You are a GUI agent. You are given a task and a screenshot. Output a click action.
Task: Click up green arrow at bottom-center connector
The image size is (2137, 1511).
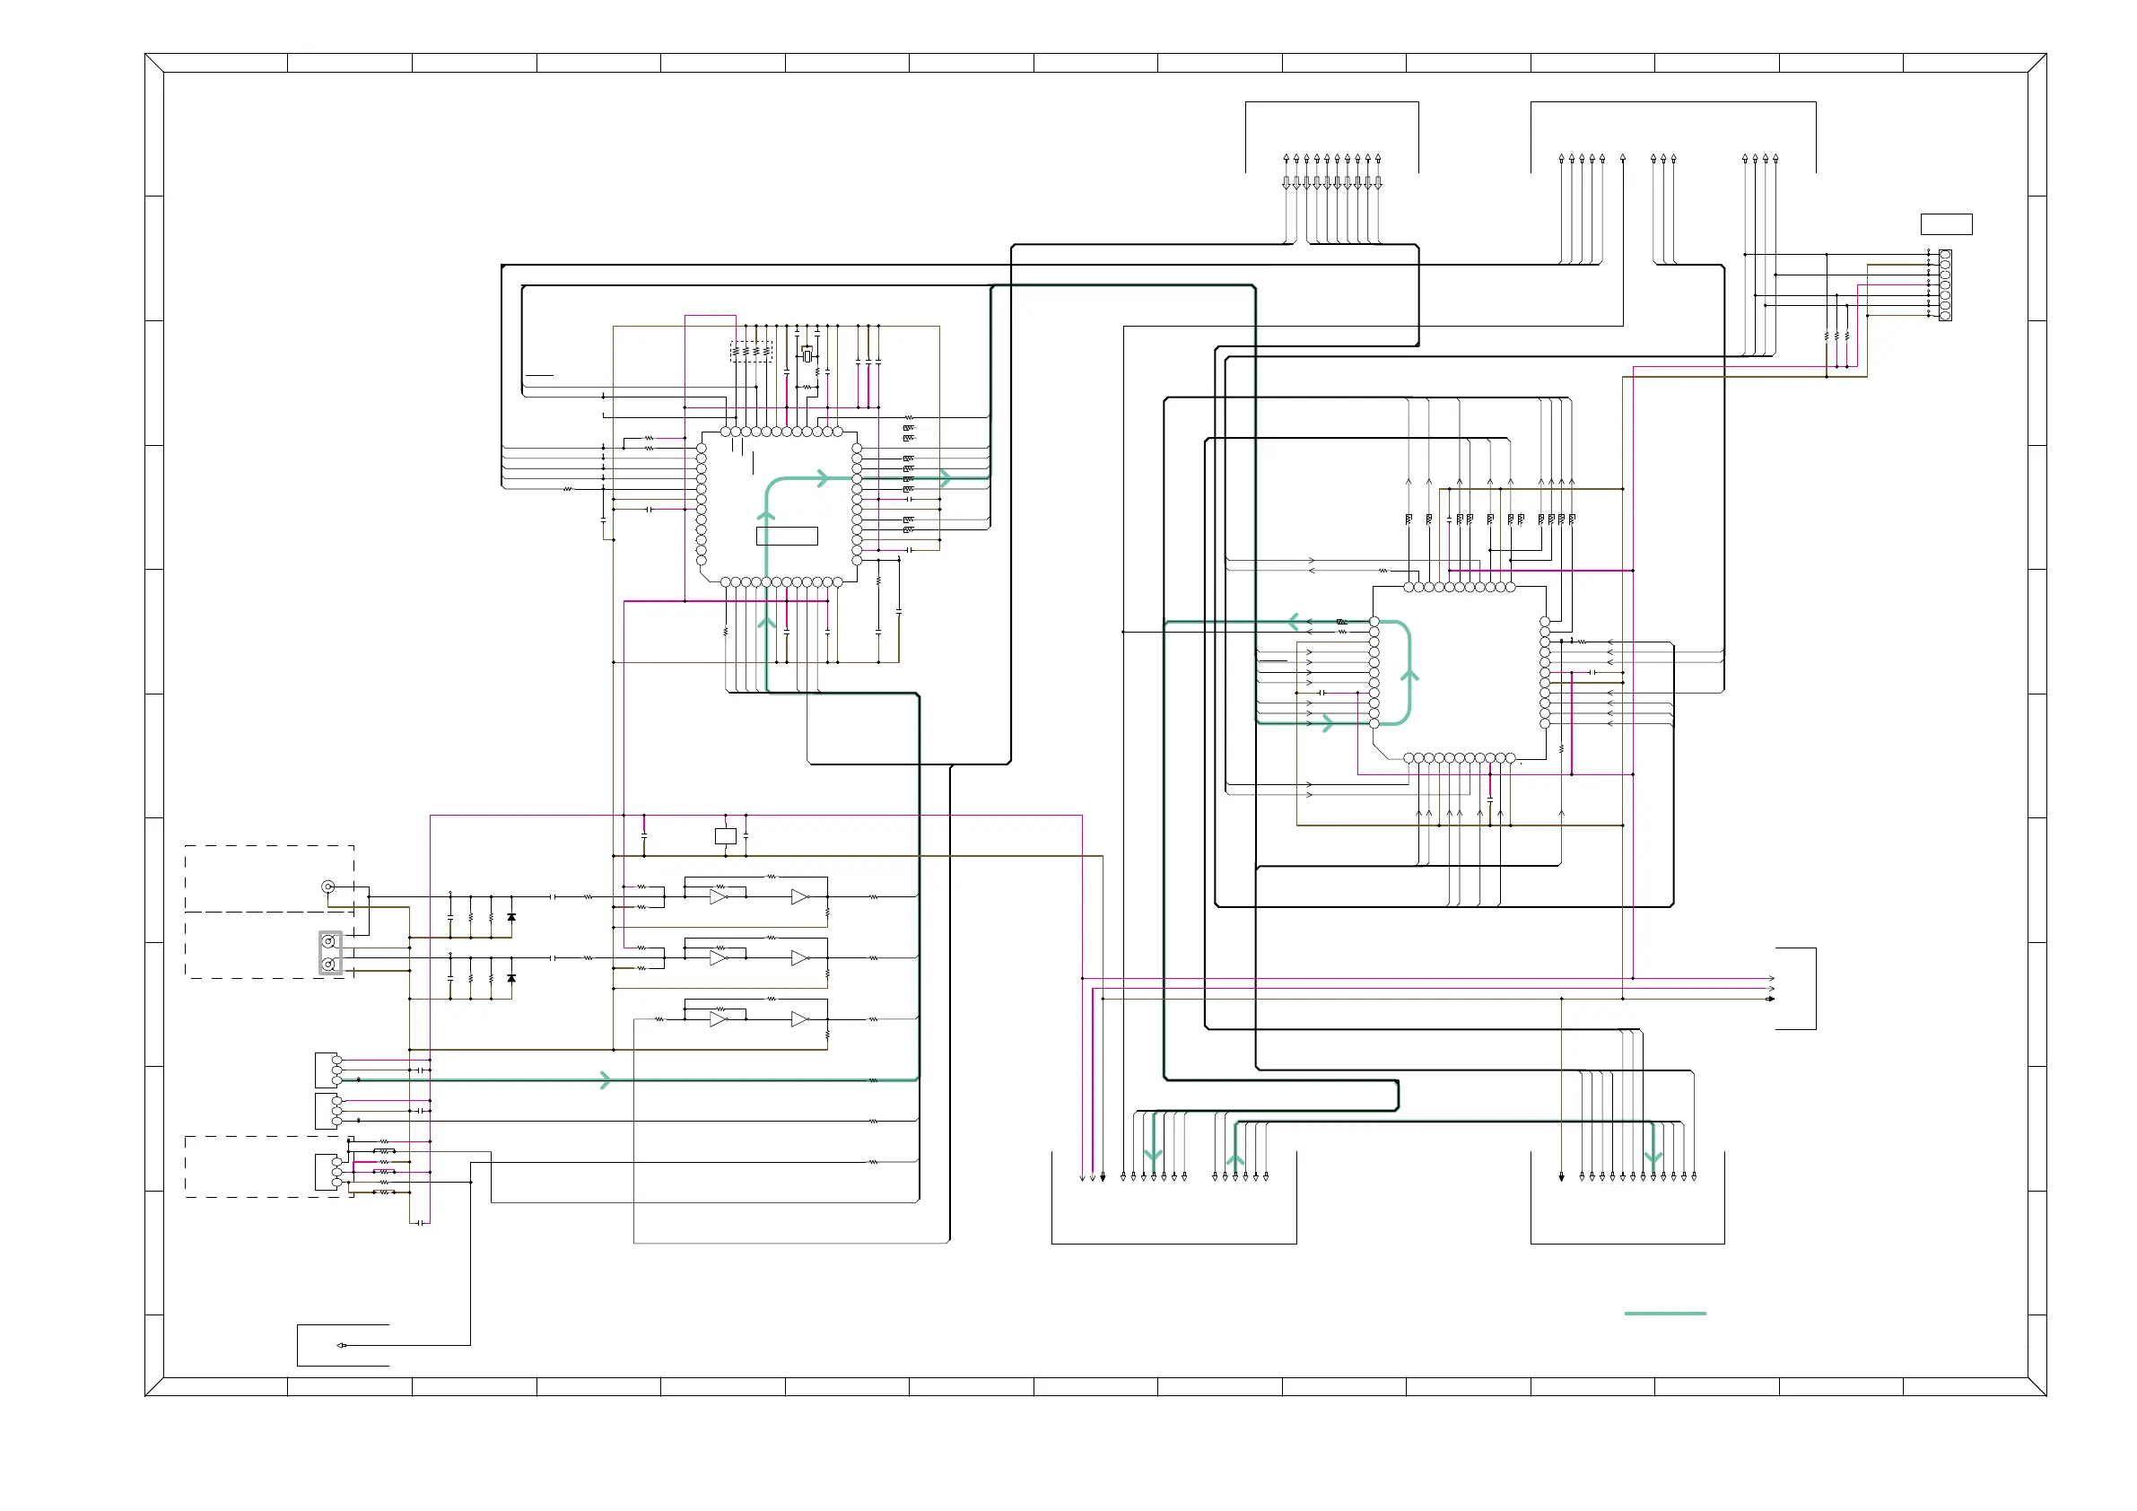click(1235, 1160)
